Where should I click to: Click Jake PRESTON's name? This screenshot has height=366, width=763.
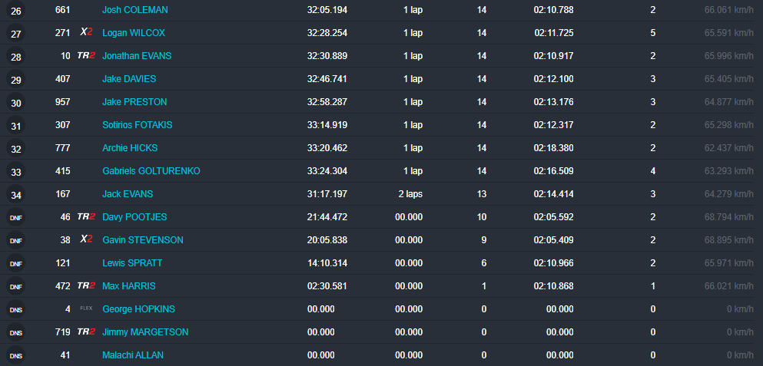tap(134, 102)
